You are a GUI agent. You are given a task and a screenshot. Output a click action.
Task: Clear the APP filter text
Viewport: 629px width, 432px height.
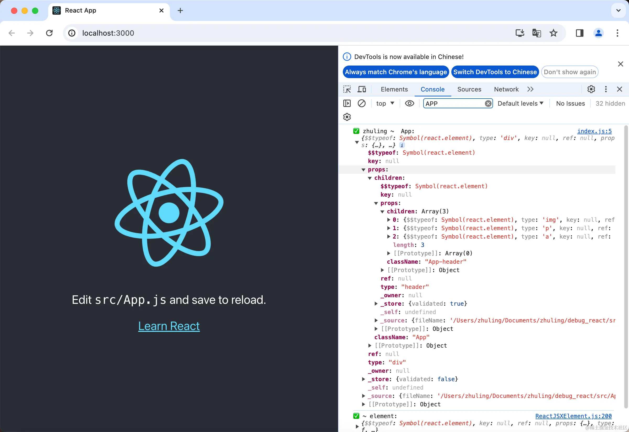tap(488, 104)
